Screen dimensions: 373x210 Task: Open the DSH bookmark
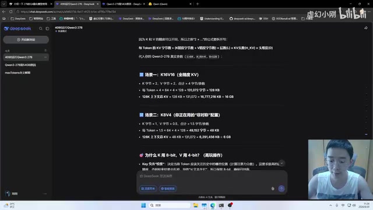[x=263, y=19]
